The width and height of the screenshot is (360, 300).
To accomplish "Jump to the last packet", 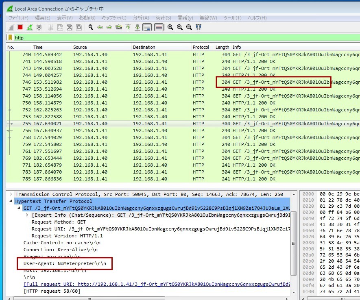I will 137,28.
